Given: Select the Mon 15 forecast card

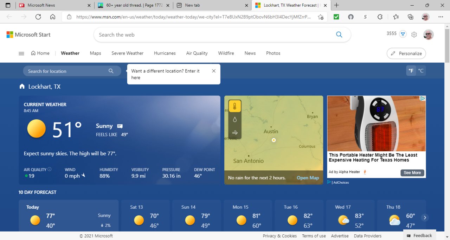Looking at the screenshot, I should coord(248,216).
